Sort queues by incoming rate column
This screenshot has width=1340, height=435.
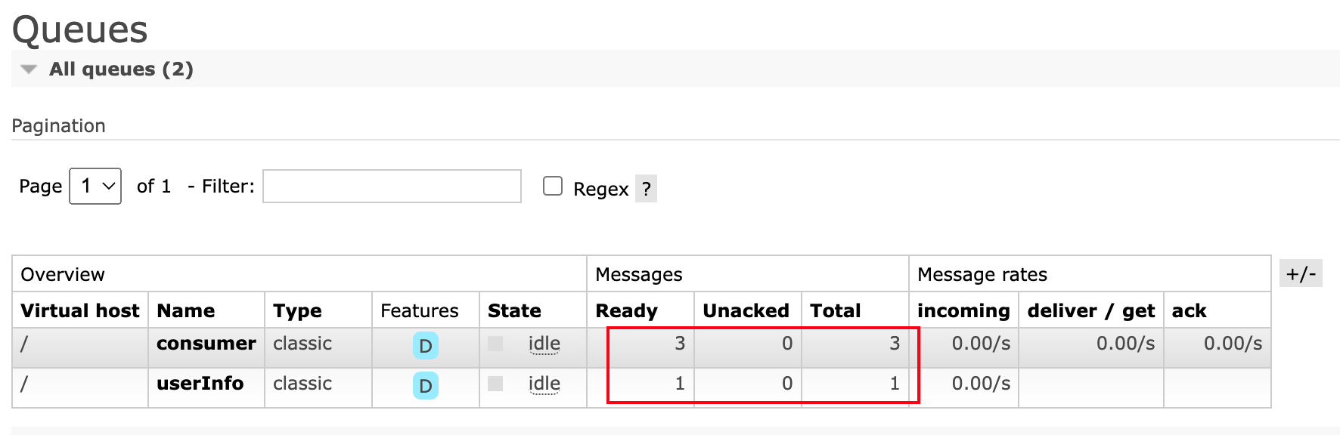click(963, 311)
